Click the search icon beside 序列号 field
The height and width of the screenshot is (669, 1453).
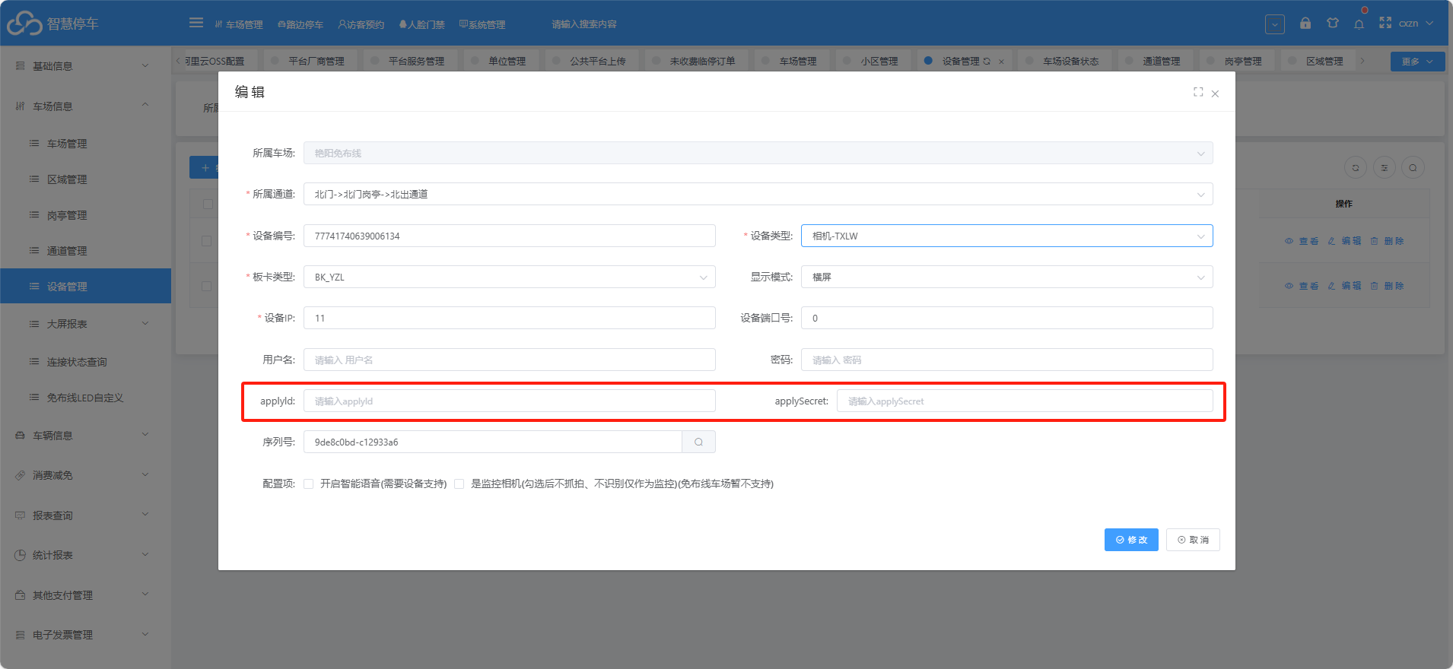698,442
